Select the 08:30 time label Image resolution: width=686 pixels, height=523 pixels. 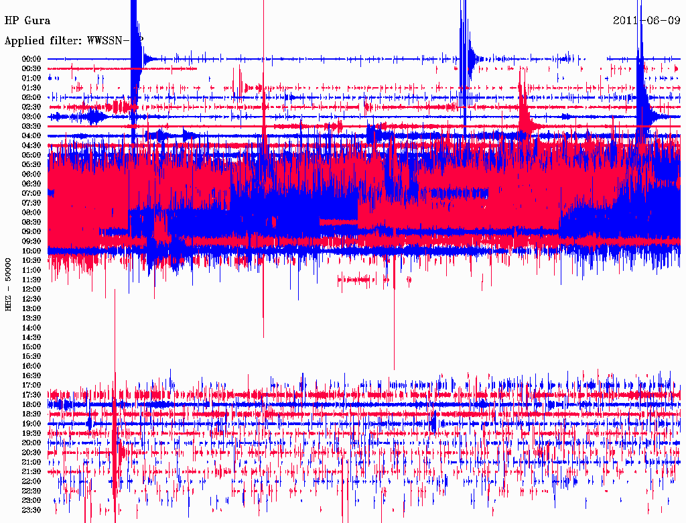pyautogui.click(x=31, y=222)
